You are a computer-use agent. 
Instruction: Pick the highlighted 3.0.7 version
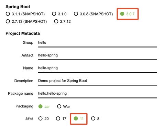point(127,14)
